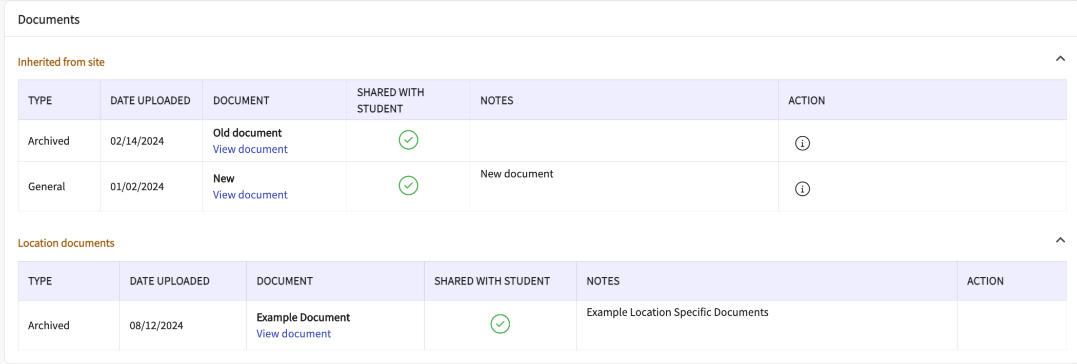Image resolution: width=1077 pixels, height=364 pixels.
Task: Open View document link for Old document
Action: coord(250,149)
